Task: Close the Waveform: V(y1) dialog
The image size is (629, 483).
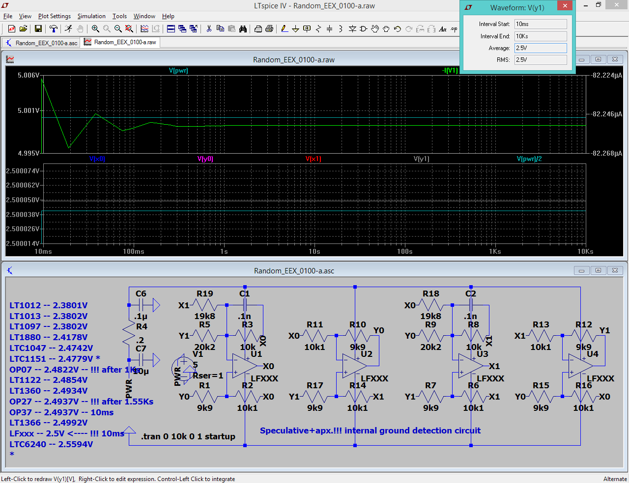Action: [565, 6]
